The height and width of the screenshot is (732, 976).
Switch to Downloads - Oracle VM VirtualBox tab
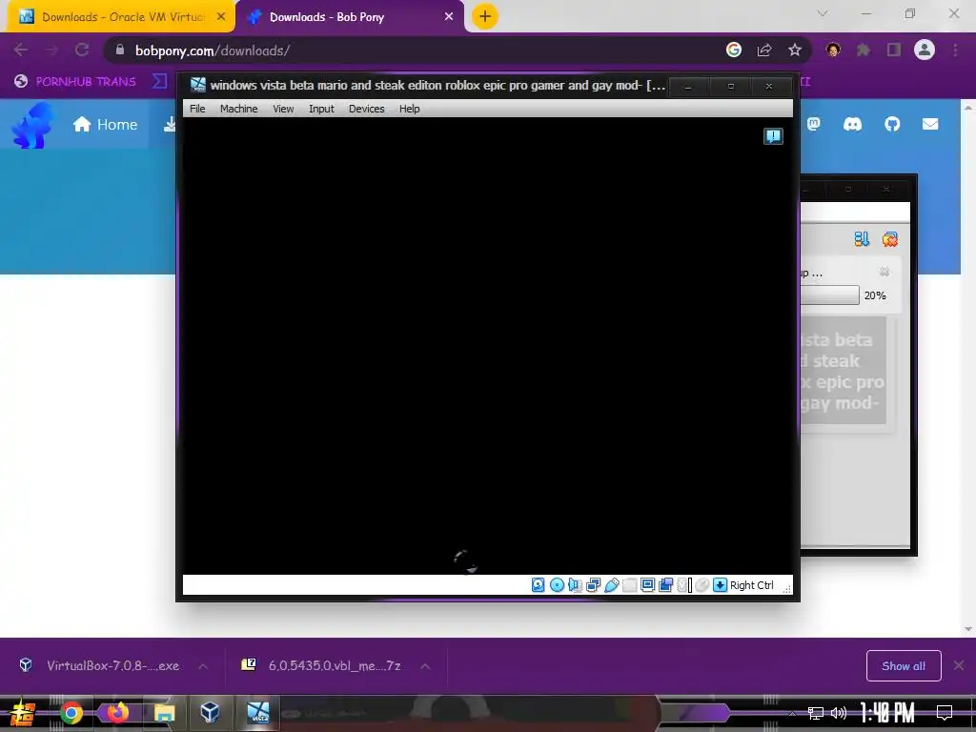click(x=121, y=17)
